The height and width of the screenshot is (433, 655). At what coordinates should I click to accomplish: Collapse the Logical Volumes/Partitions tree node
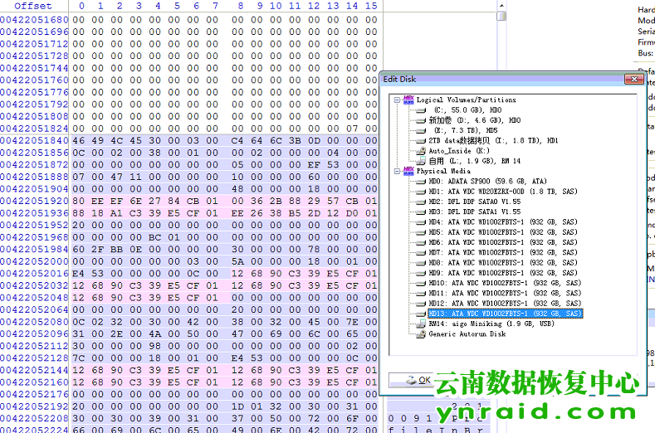click(398, 100)
